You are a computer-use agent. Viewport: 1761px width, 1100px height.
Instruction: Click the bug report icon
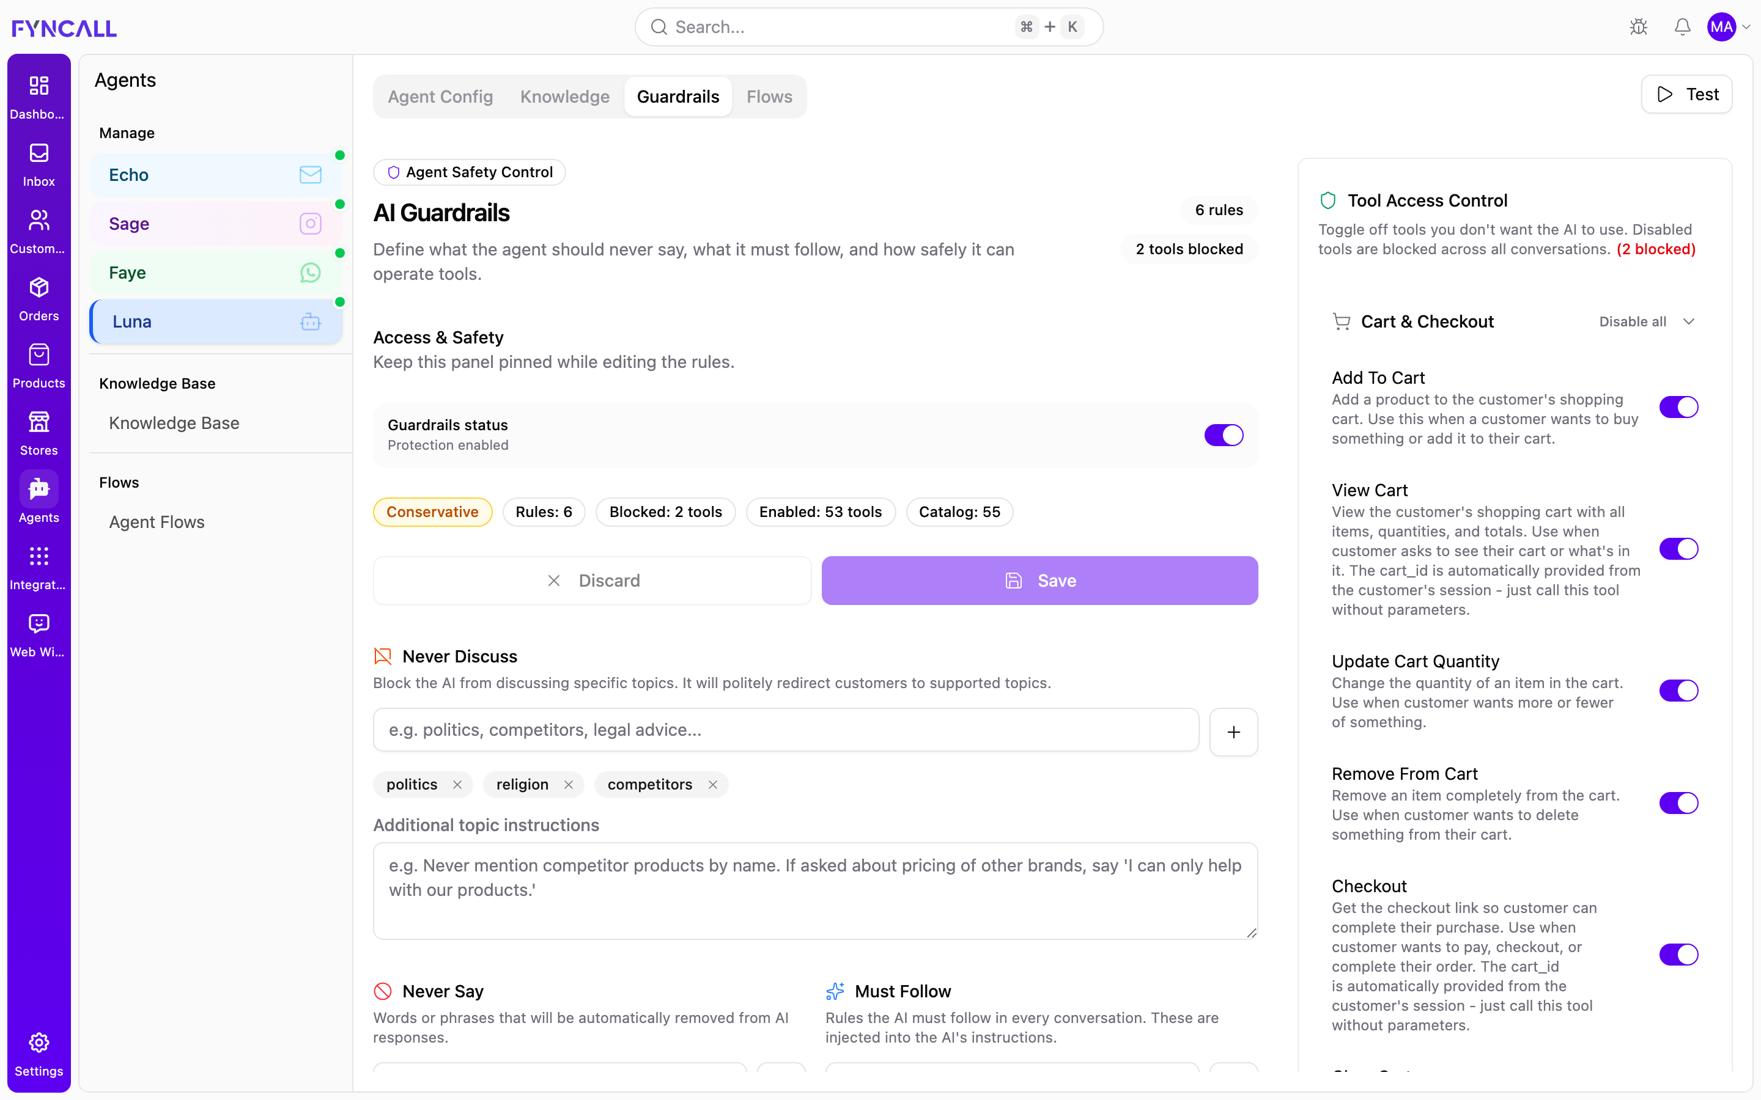click(x=1638, y=27)
